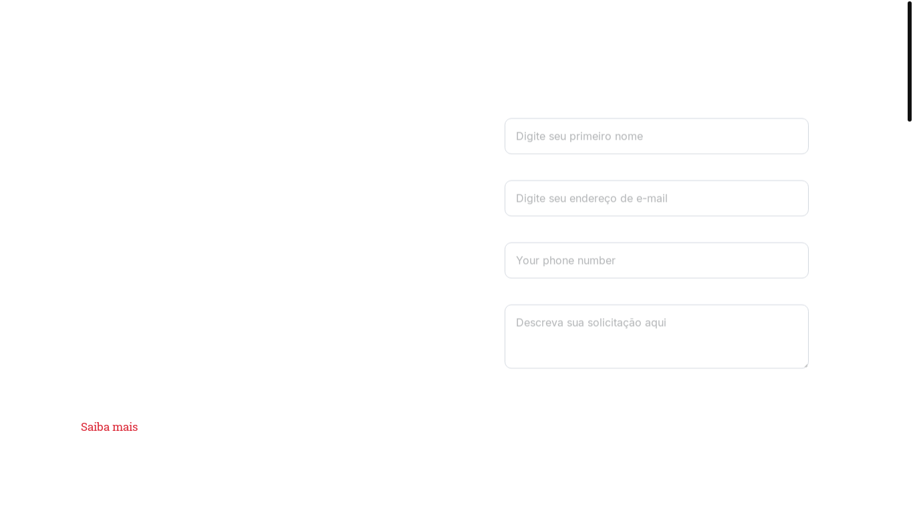Open the 'Saiba mais' link
This screenshot has height=513, width=913.
(109, 427)
